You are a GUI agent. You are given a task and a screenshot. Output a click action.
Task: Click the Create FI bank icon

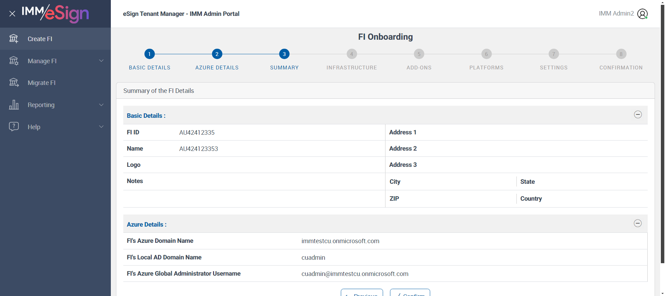point(14,39)
